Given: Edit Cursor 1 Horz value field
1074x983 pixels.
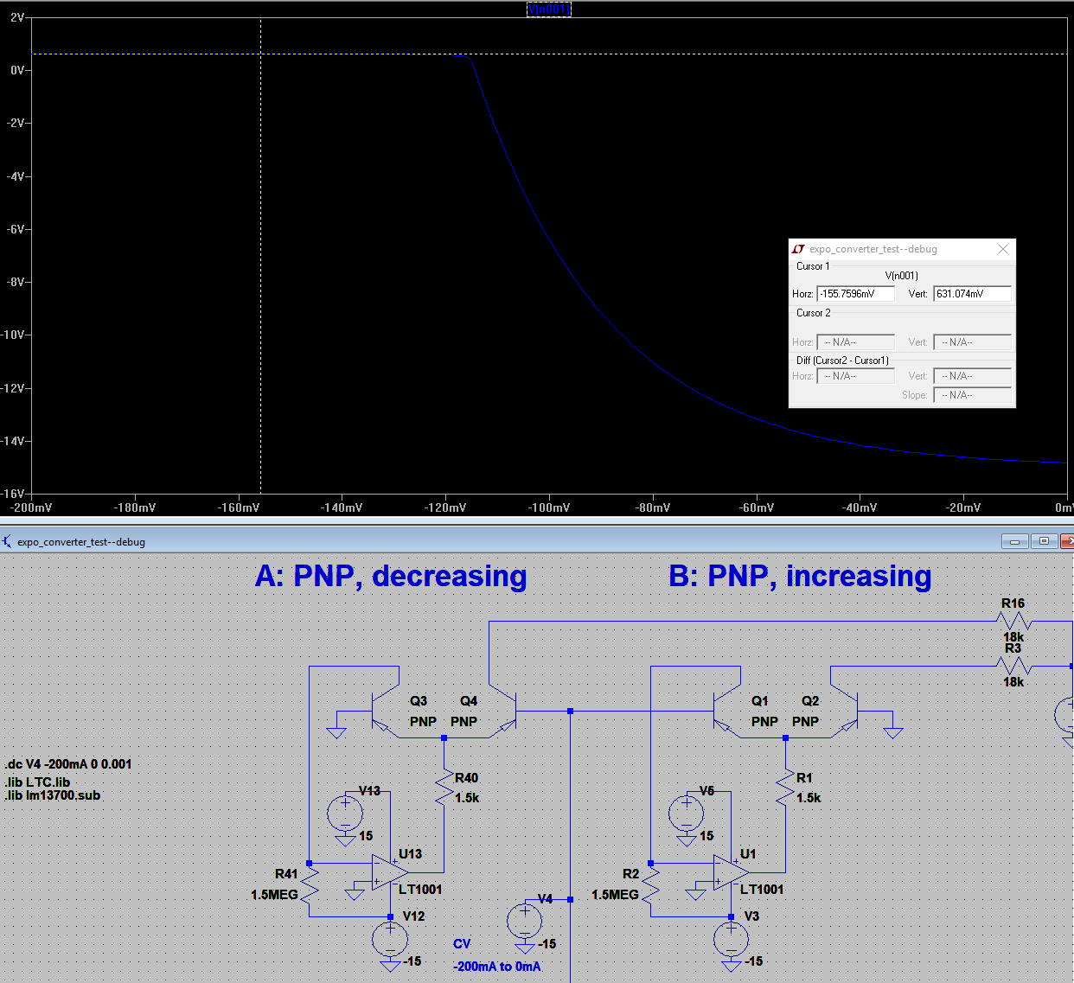Looking at the screenshot, I should [x=854, y=294].
